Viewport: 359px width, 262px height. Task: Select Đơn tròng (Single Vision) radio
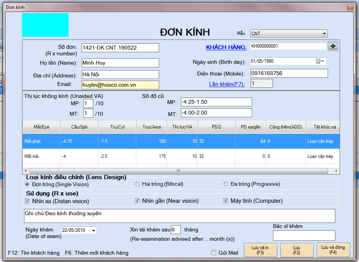pos(27,184)
